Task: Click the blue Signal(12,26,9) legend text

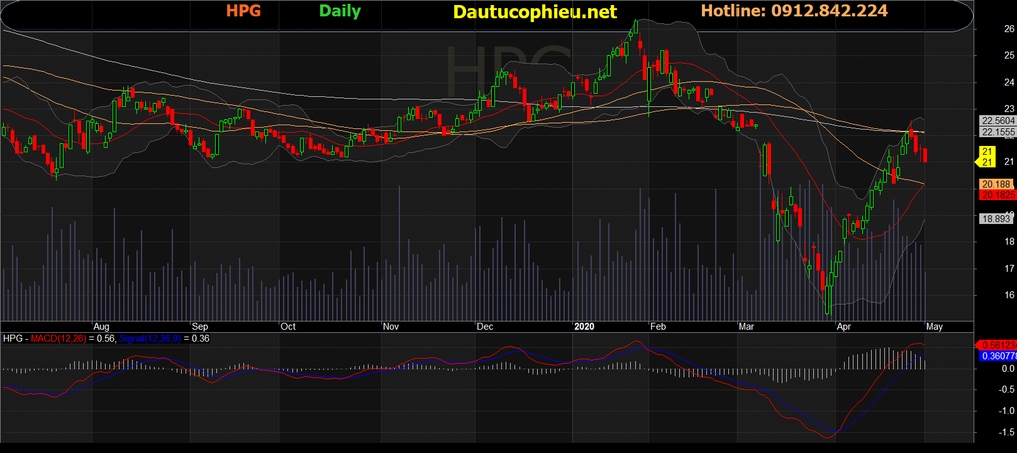Action: point(150,338)
